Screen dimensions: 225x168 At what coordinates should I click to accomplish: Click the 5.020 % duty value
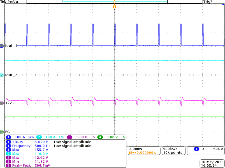coord(42,142)
